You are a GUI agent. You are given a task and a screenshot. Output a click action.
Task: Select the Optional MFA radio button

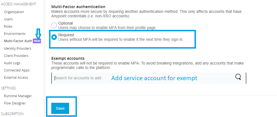click(54, 25)
